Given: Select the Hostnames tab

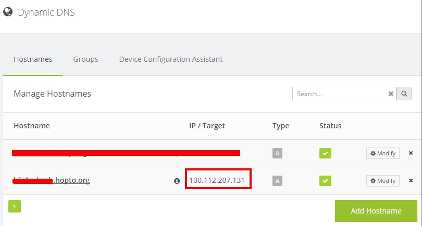Looking at the screenshot, I should tap(33, 59).
